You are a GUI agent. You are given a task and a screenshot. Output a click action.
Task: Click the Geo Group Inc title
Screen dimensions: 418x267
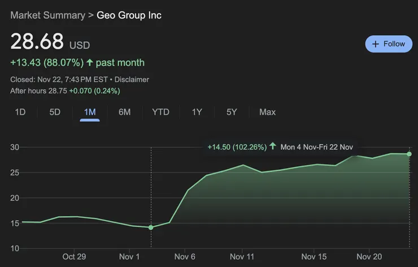click(x=129, y=15)
